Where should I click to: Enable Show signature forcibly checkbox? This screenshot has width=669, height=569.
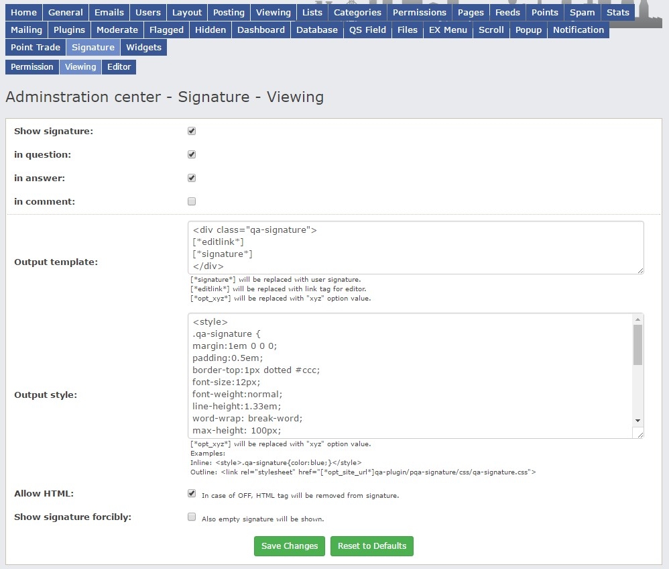192,517
